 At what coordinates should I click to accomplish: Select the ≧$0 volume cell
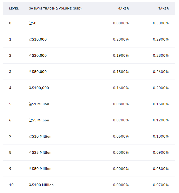pos(33,23)
